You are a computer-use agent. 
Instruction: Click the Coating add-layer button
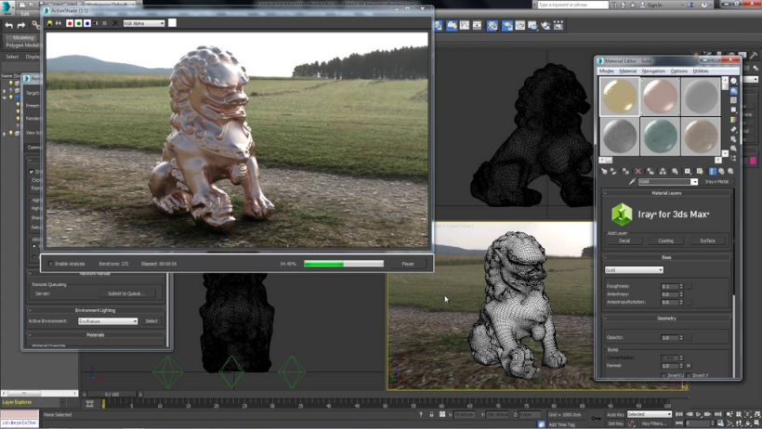(665, 240)
